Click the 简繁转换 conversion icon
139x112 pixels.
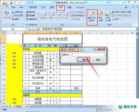coord(31,19)
